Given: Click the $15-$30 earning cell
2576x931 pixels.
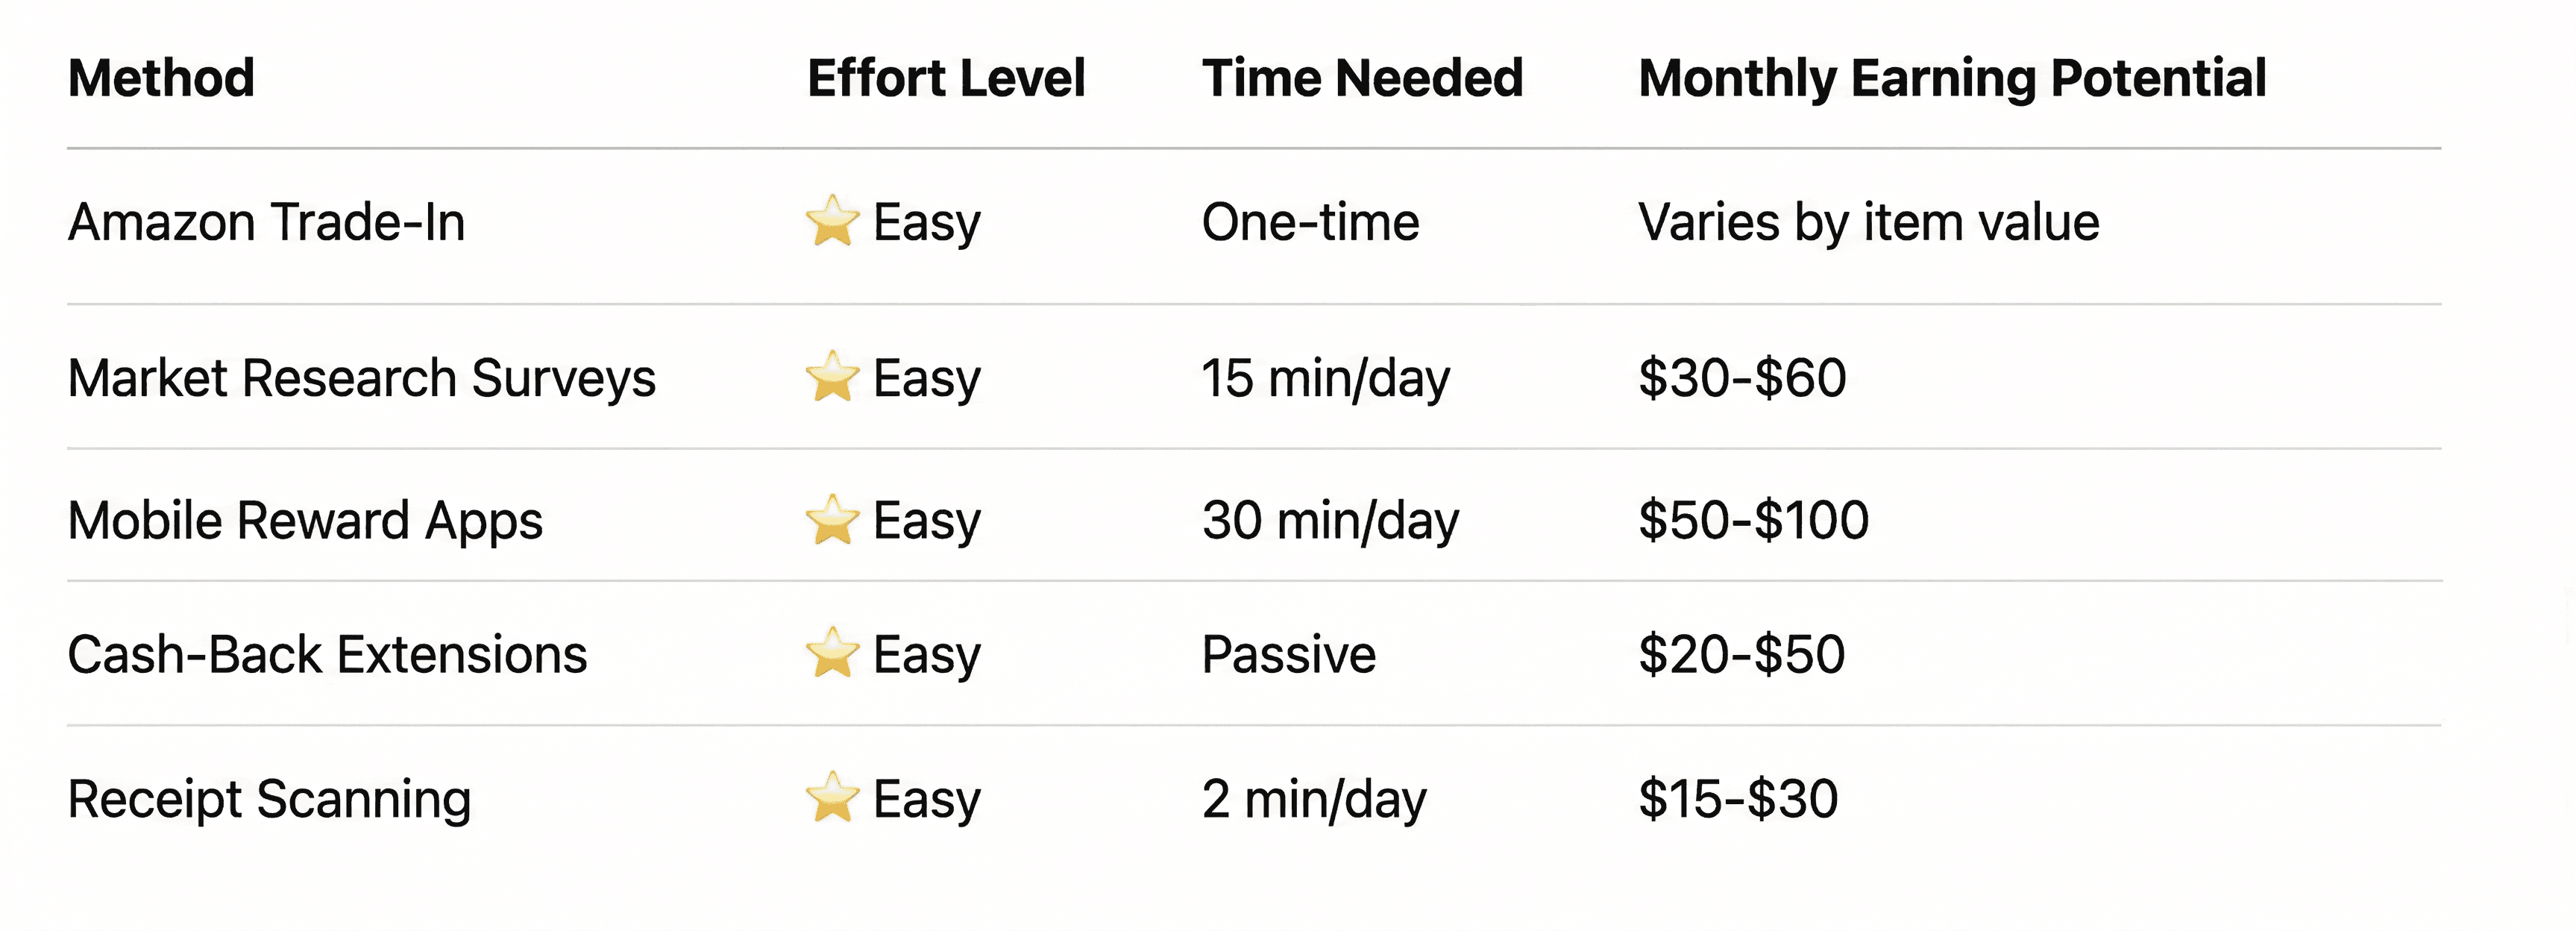Looking at the screenshot, I should click(x=1738, y=799).
